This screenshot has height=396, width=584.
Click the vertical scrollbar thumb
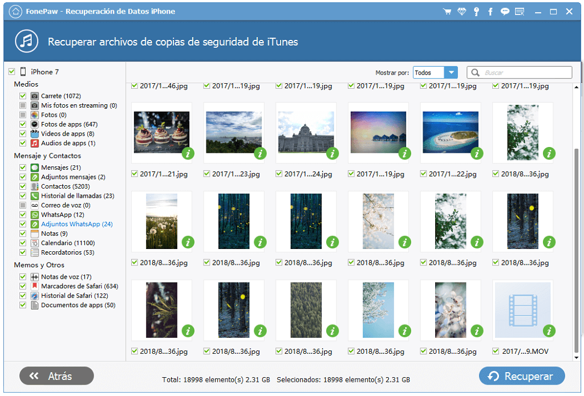576,250
